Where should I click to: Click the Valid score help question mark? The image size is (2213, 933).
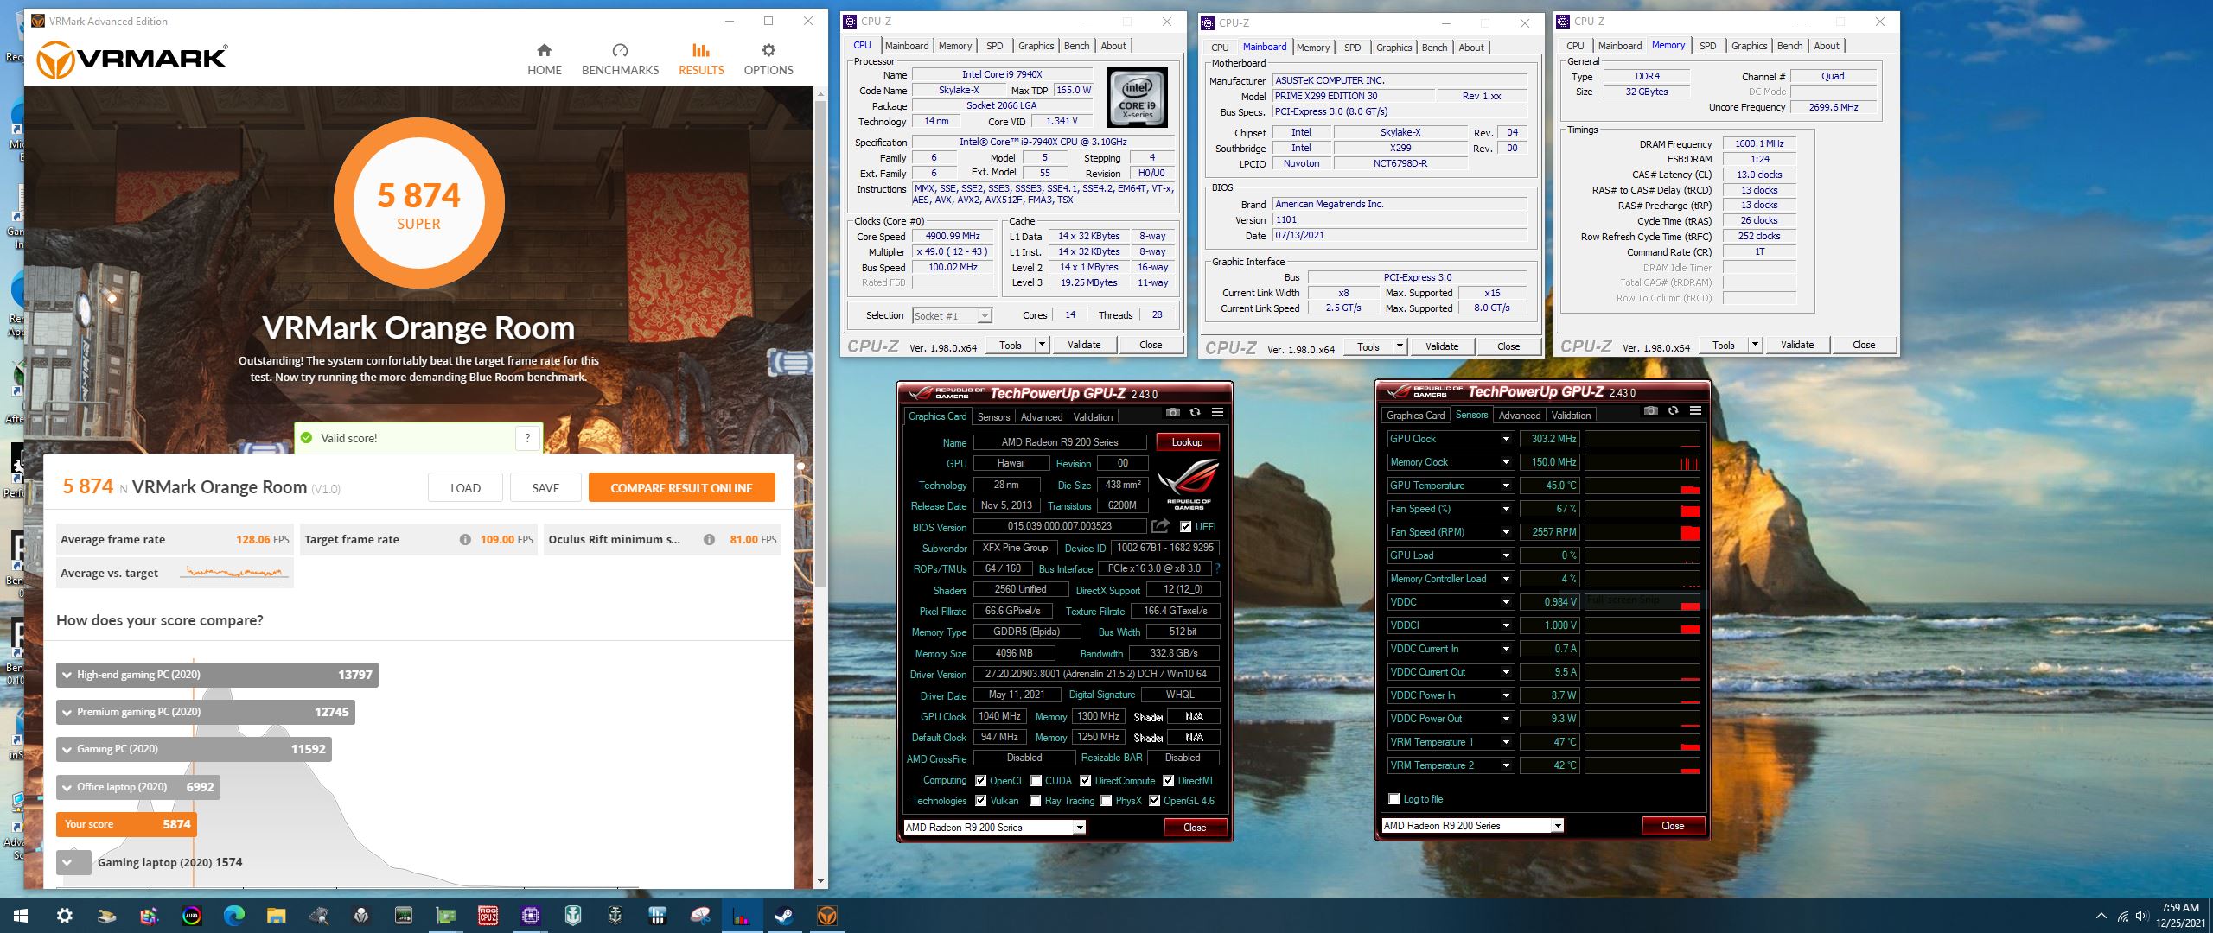(x=527, y=438)
